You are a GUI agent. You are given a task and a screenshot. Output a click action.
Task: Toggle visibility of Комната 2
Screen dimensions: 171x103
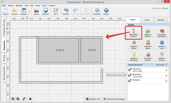coord(166,75)
